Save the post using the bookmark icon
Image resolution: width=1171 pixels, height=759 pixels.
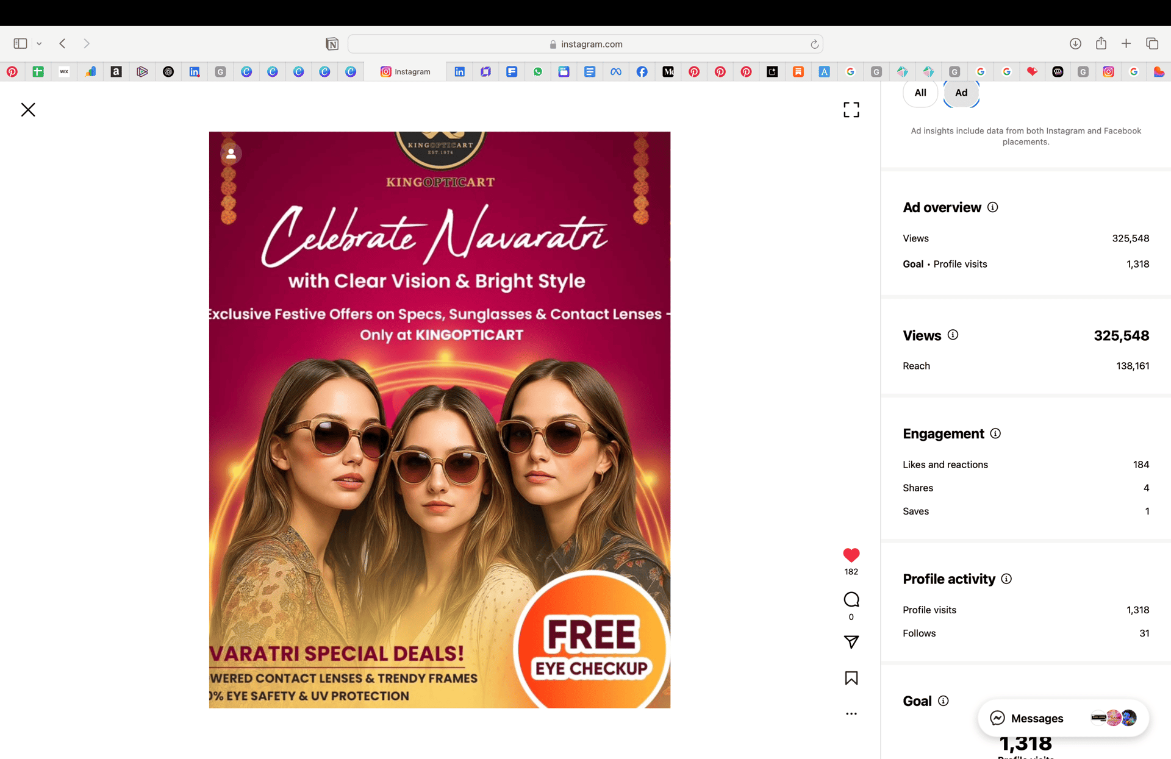[851, 678]
